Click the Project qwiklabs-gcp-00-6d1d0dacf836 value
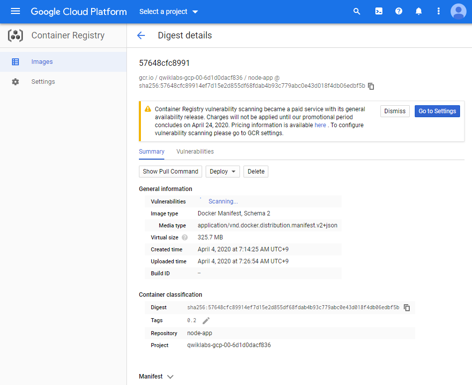472x385 pixels. coord(229,345)
